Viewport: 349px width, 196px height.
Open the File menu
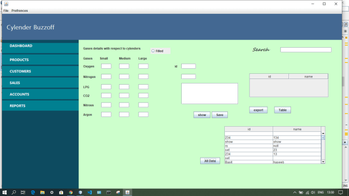point(6,11)
